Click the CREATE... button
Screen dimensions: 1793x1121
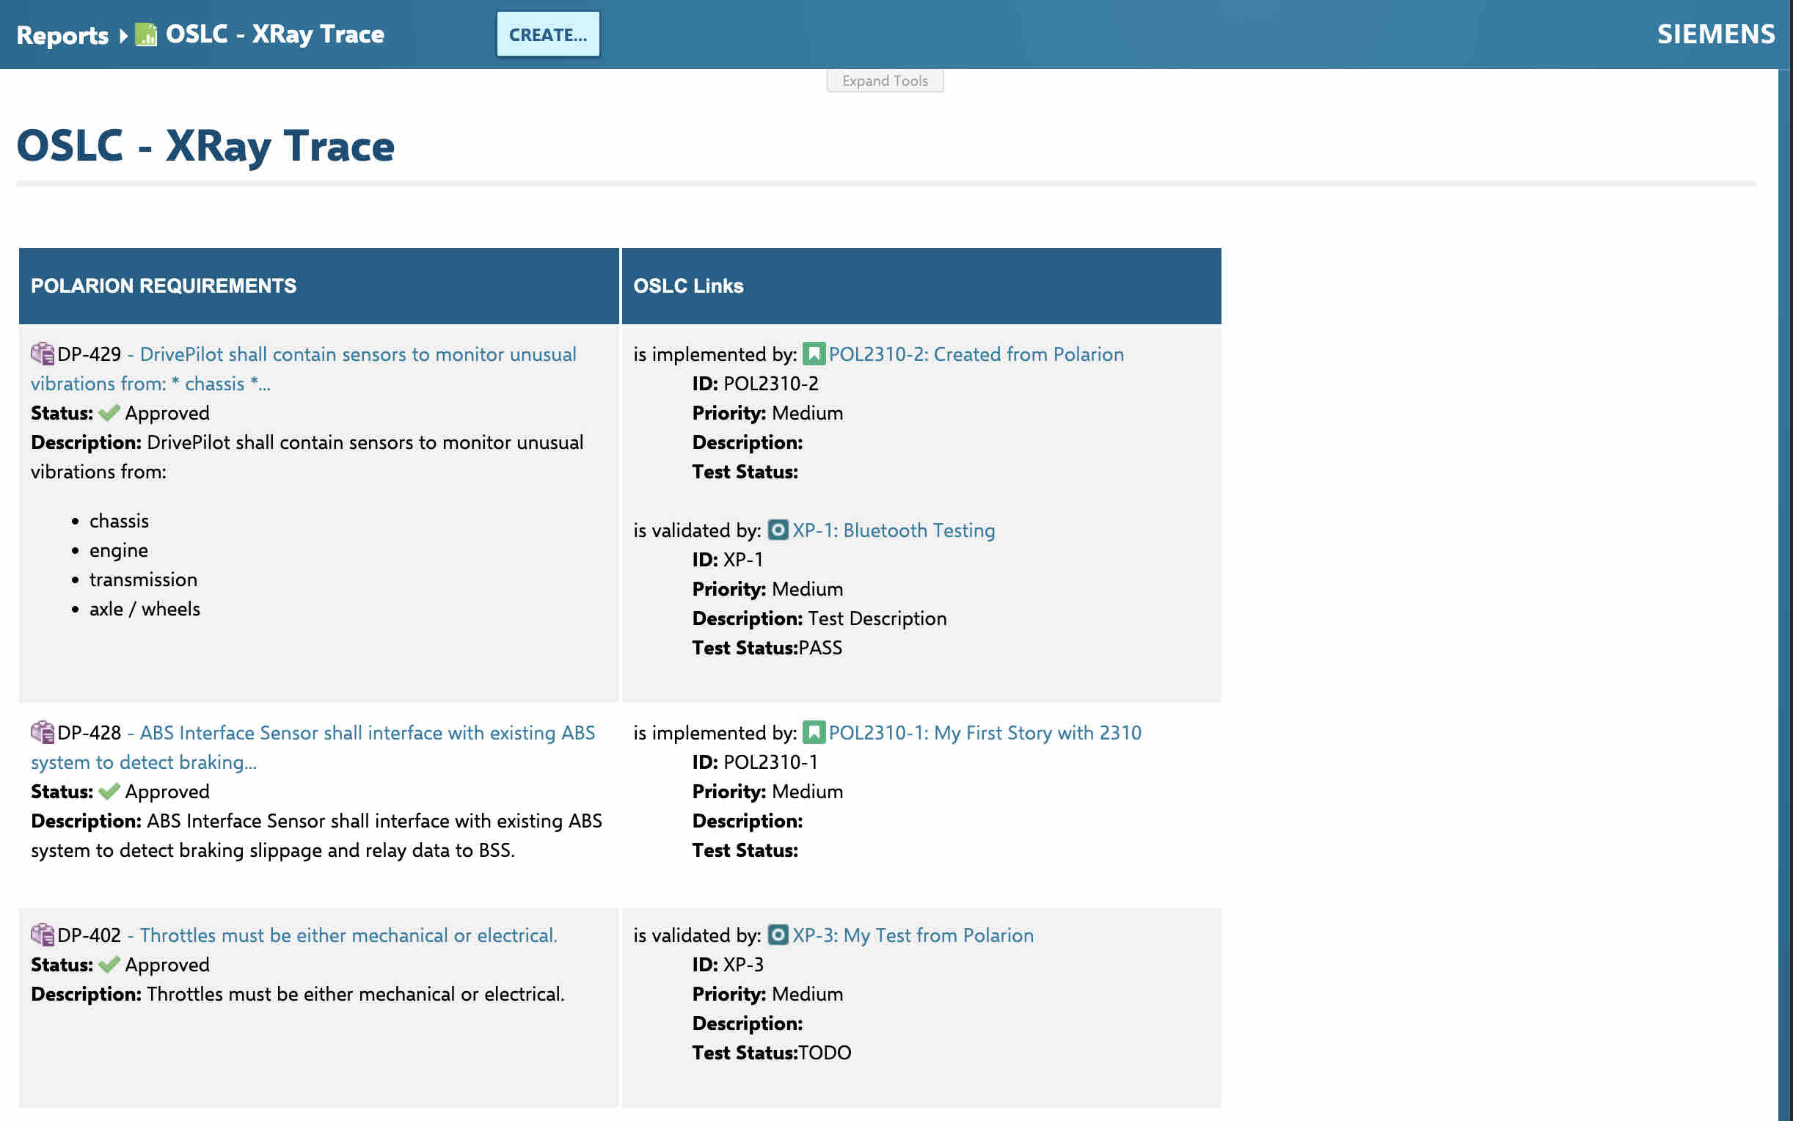pos(548,34)
